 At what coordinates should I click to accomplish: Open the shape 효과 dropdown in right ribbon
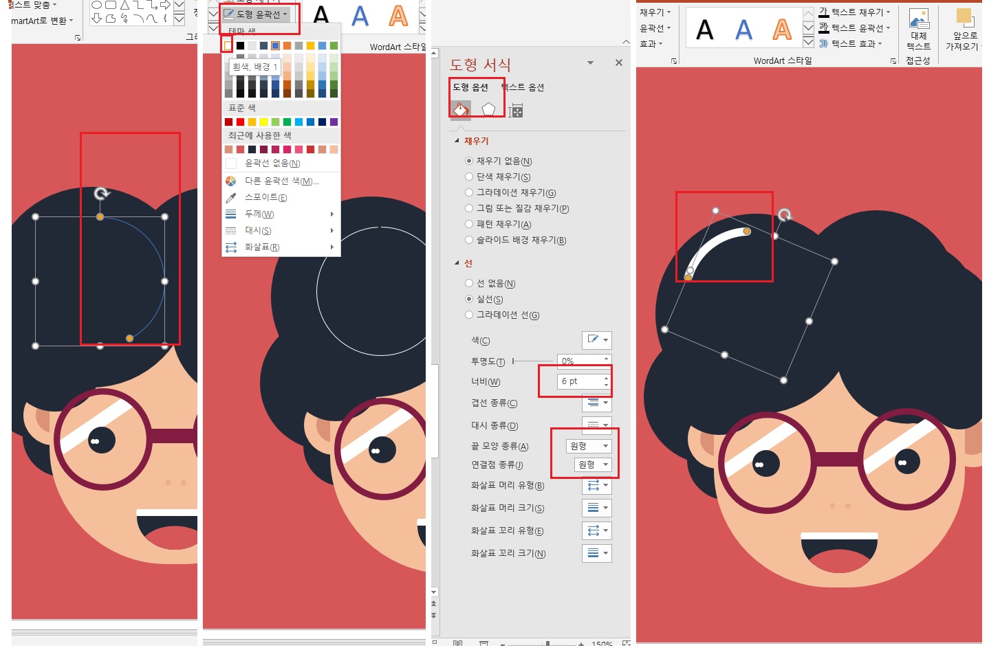click(651, 43)
